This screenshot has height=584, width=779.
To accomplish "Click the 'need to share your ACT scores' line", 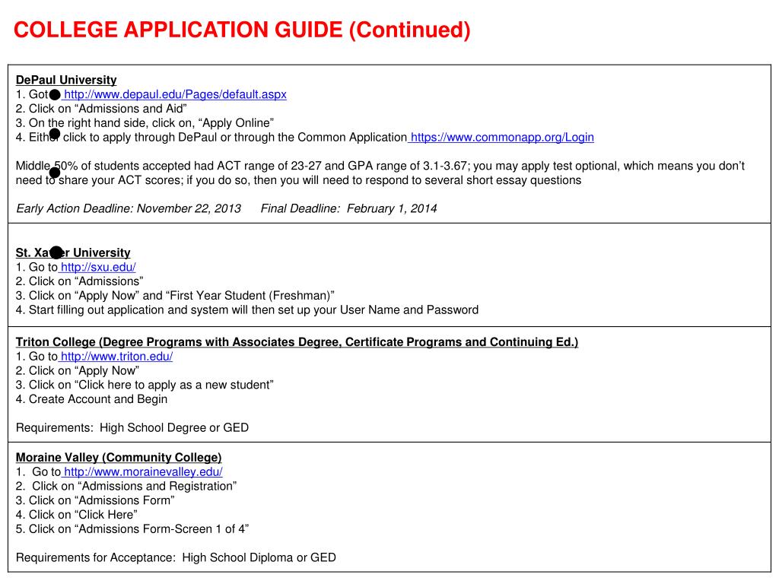I will click(x=298, y=180).
